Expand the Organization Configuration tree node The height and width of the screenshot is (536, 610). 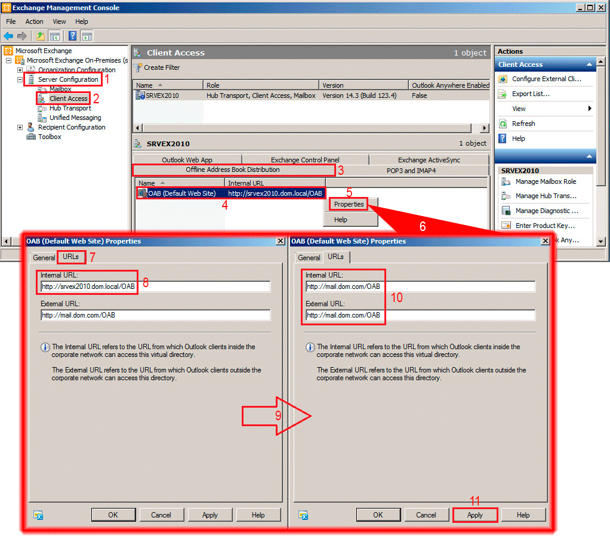tap(19, 70)
